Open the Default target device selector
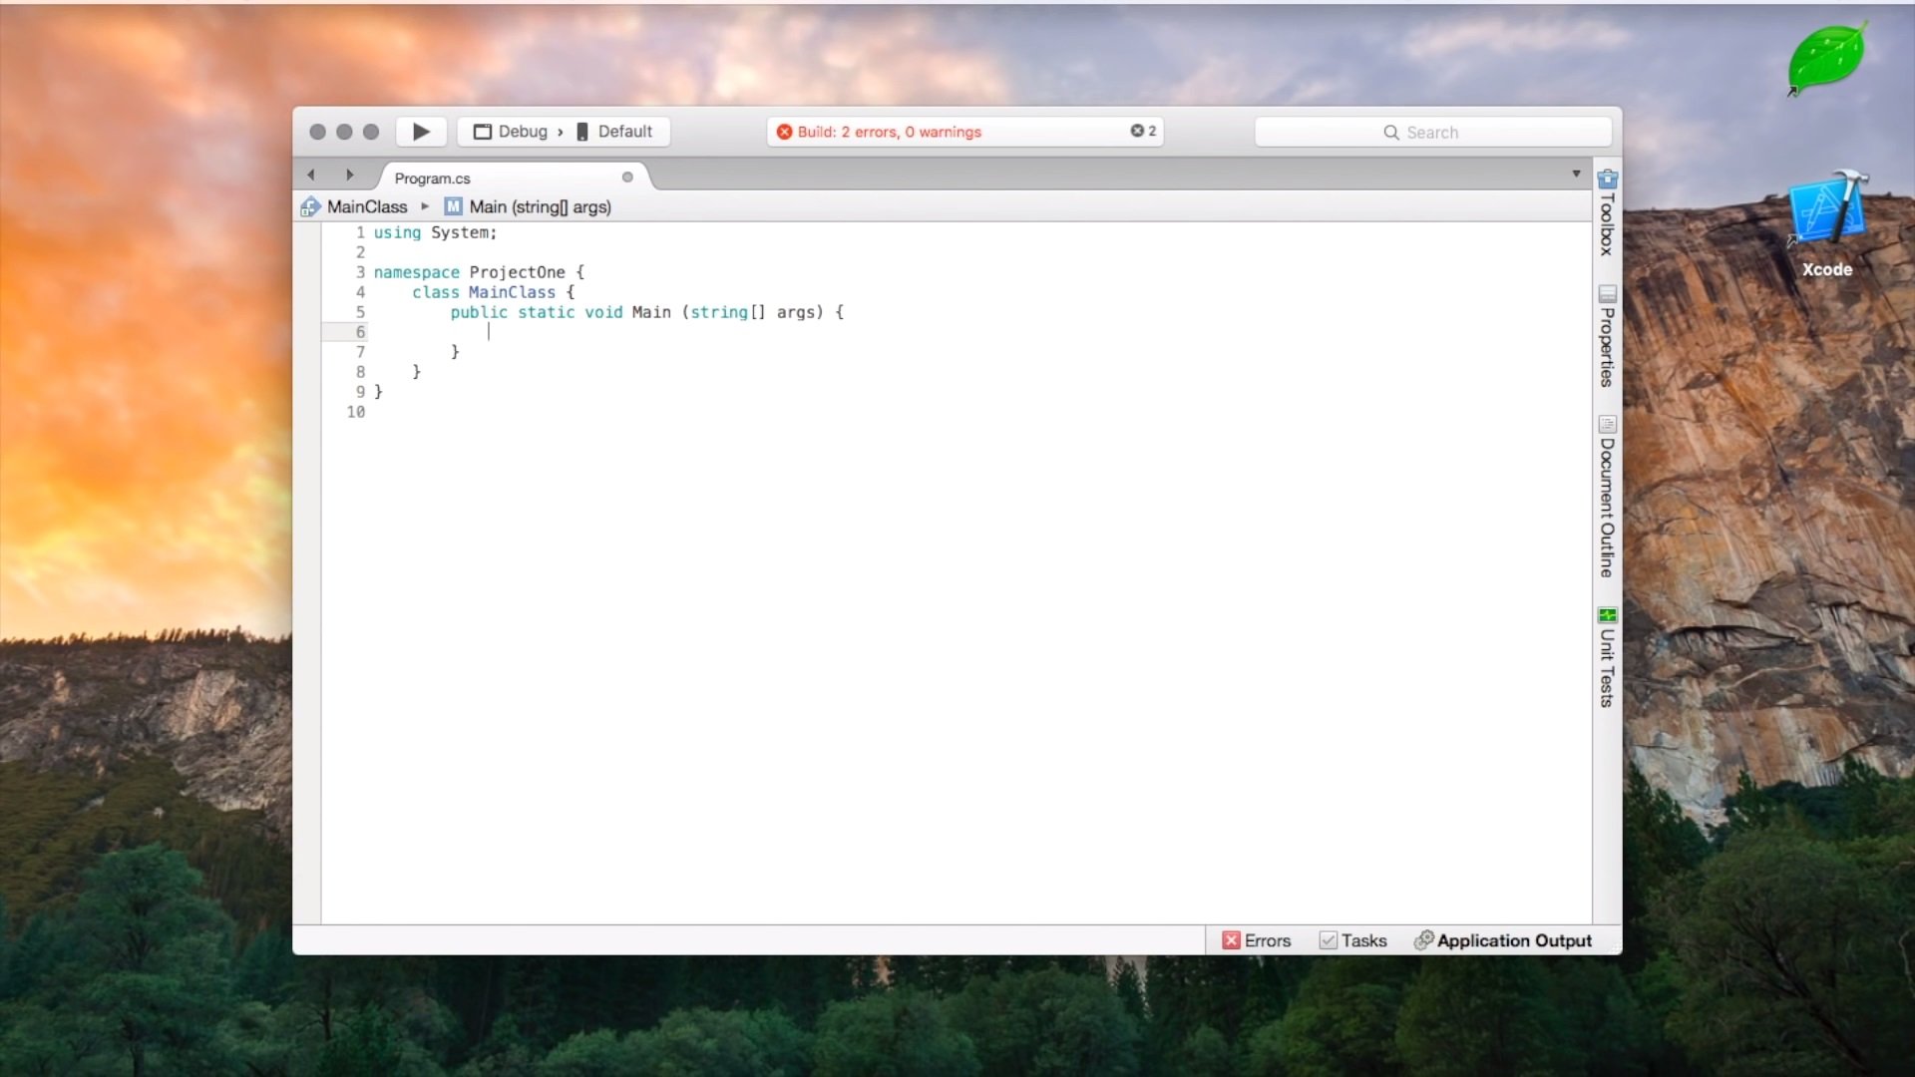The width and height of the screenshot is (1915, 1077). [613, 132]
